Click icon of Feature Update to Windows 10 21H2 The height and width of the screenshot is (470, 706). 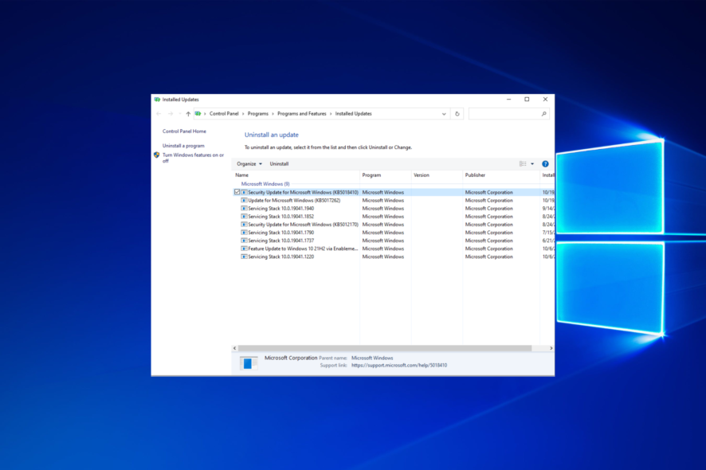point(244,249)
